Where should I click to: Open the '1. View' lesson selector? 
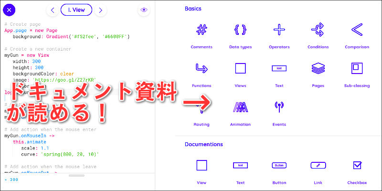[x=76, y=10]
